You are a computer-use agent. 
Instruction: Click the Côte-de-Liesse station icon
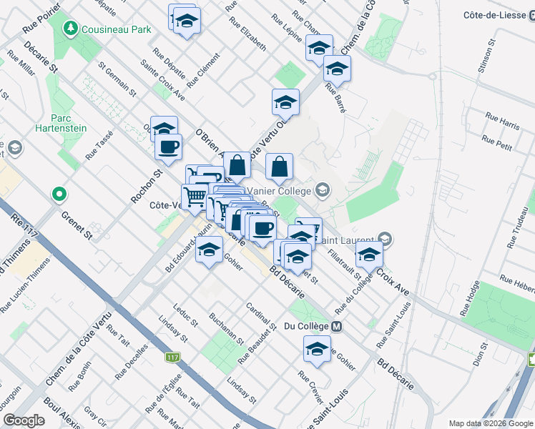(x=531, y=15)
